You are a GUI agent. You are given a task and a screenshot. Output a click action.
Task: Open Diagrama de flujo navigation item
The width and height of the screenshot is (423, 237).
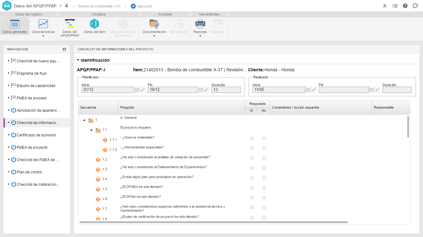coord(37,73)
